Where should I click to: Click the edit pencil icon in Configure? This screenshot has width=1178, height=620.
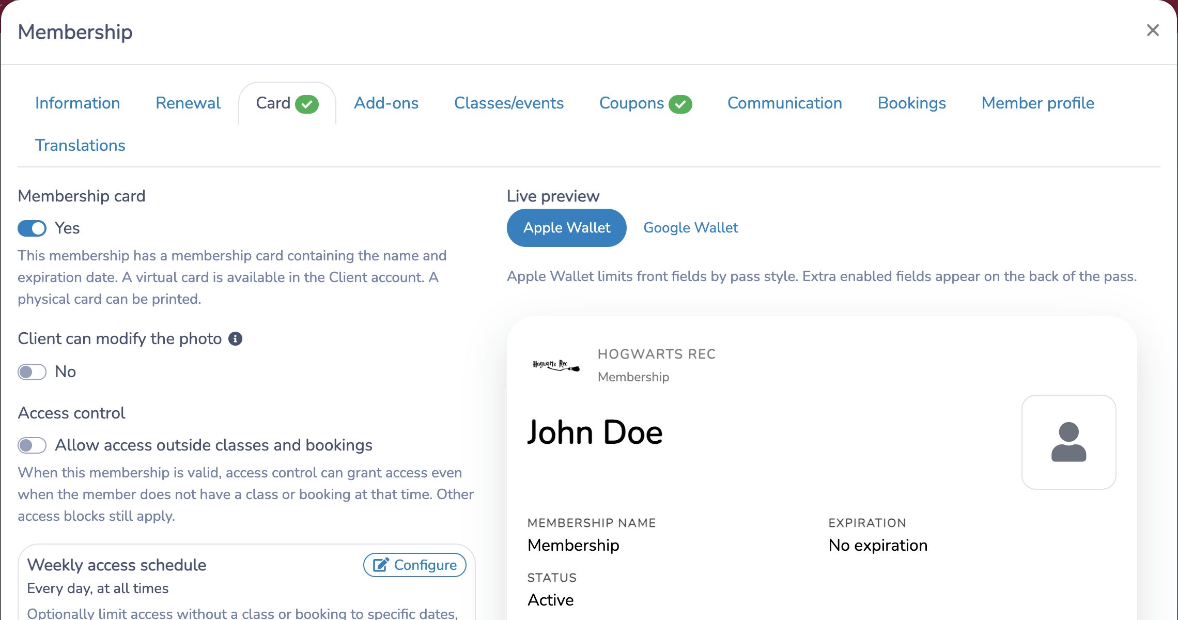[381, 565]
